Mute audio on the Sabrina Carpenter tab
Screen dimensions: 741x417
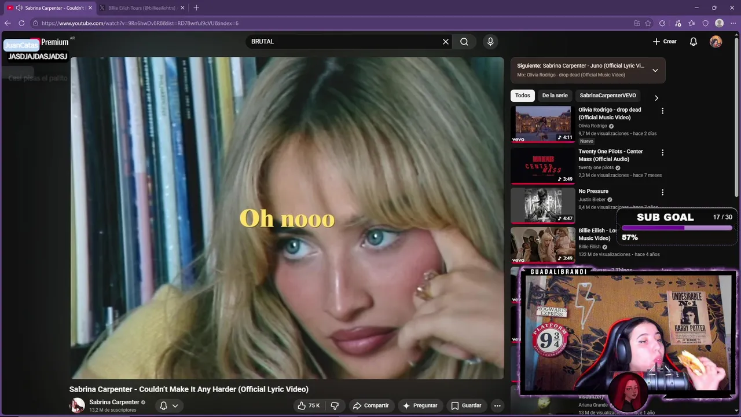point(19,8)
